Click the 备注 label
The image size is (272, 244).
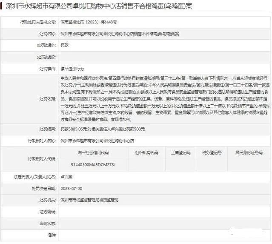pyautogui.click(x=52, y=235)
